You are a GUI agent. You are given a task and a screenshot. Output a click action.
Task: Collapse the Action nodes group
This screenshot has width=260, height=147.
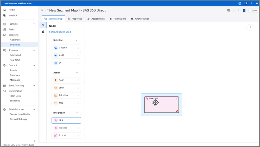pos(77,73)
